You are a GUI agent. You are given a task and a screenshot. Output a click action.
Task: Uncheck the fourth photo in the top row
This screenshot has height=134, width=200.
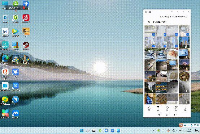(x=187, y=35)
